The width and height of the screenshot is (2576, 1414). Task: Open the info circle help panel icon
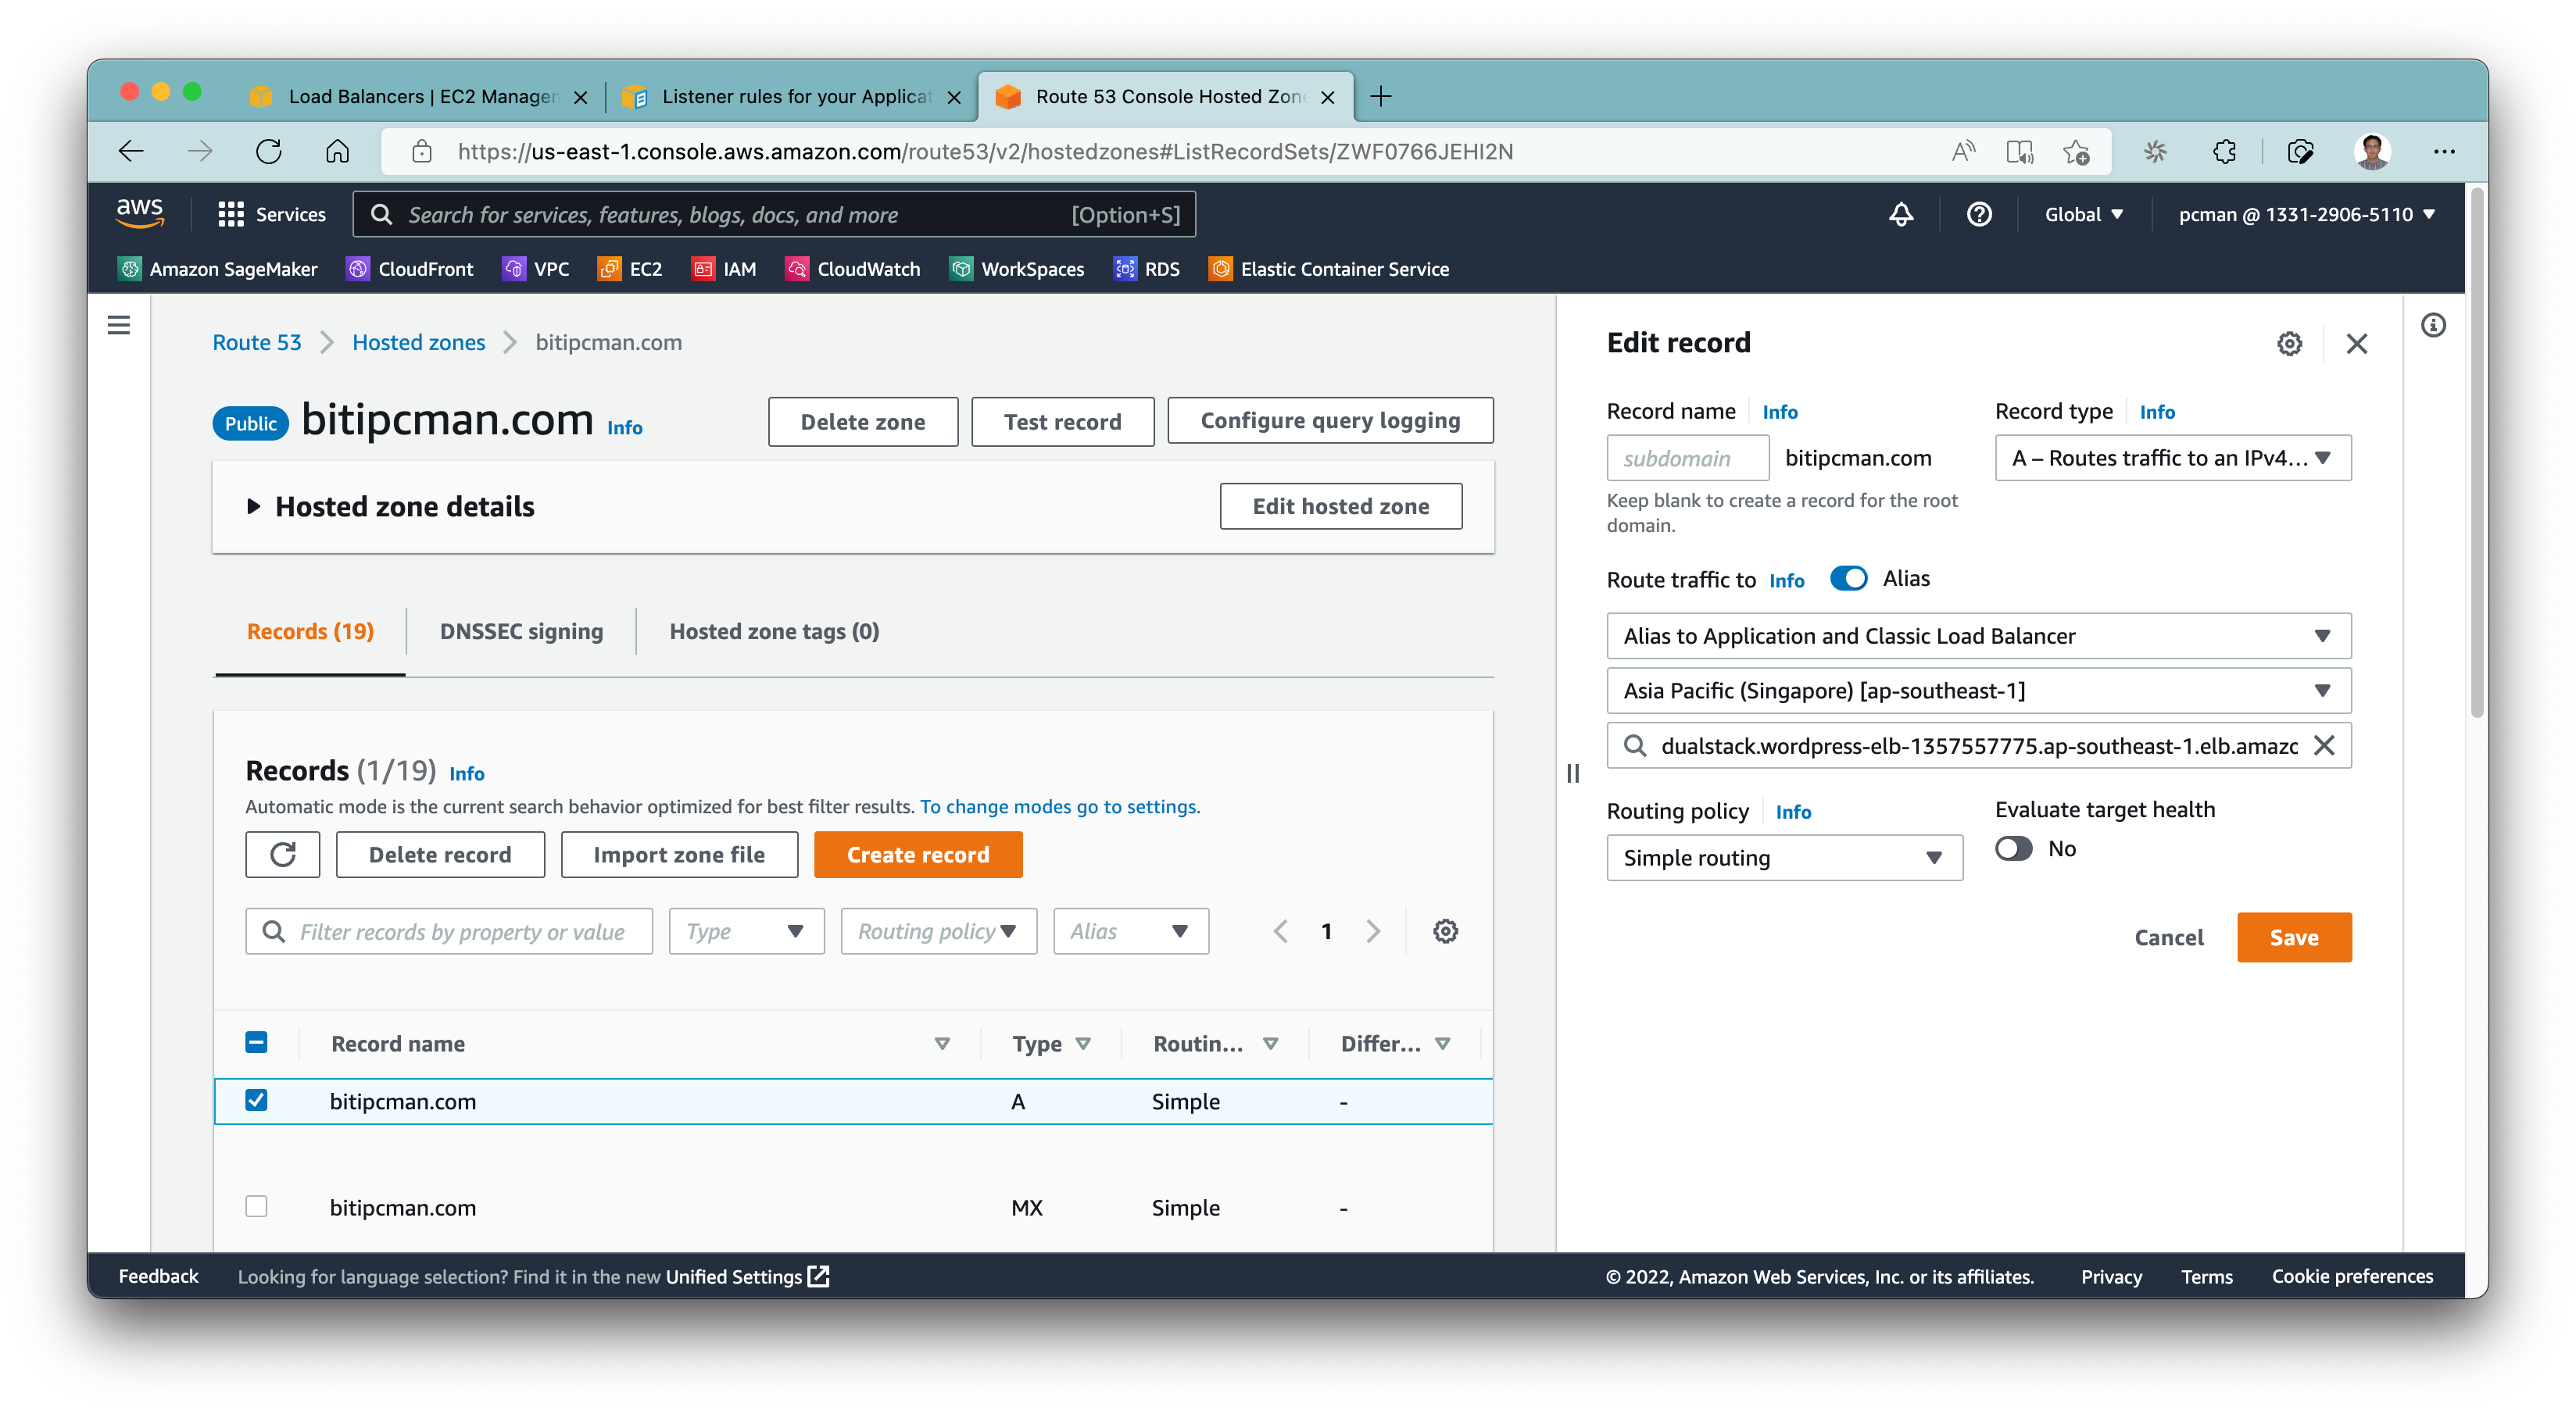coord(2432,325)
